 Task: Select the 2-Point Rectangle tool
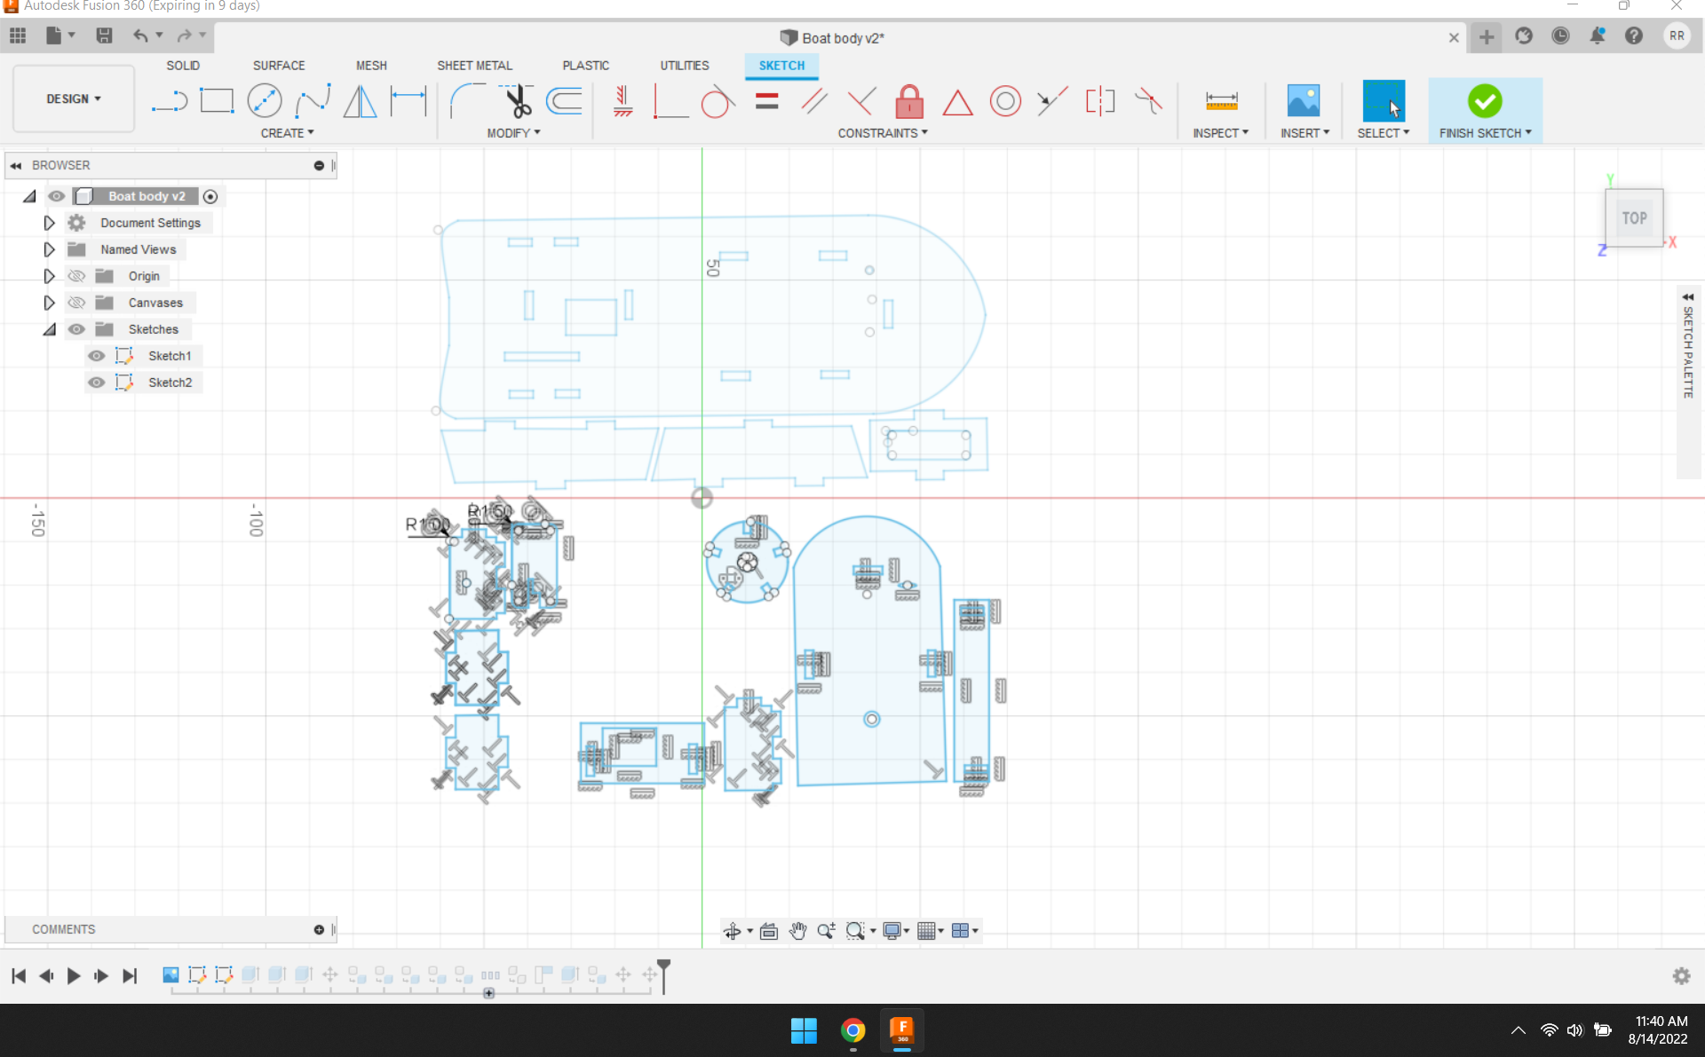click(218, 101)
